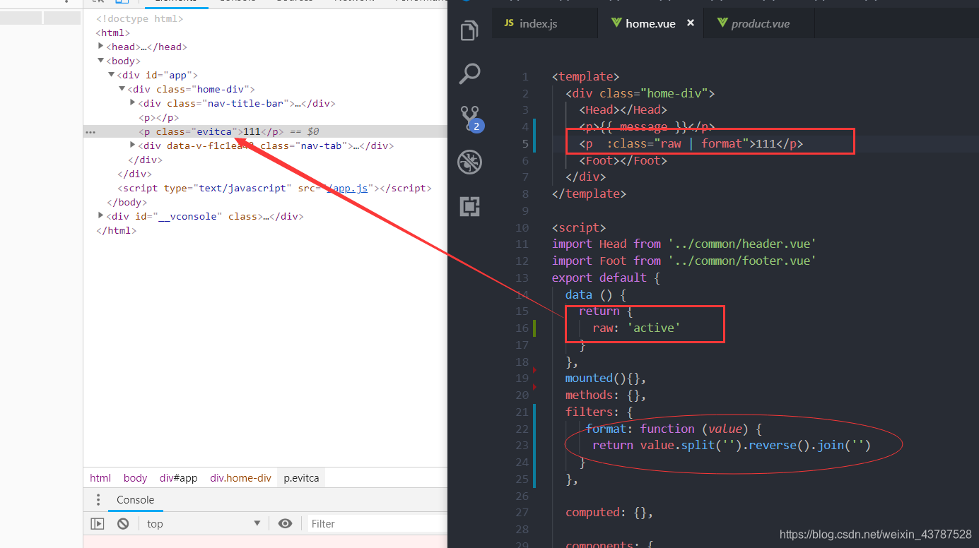
Task: Switch to the product.vue editor tab
Action: click(760, 23)
